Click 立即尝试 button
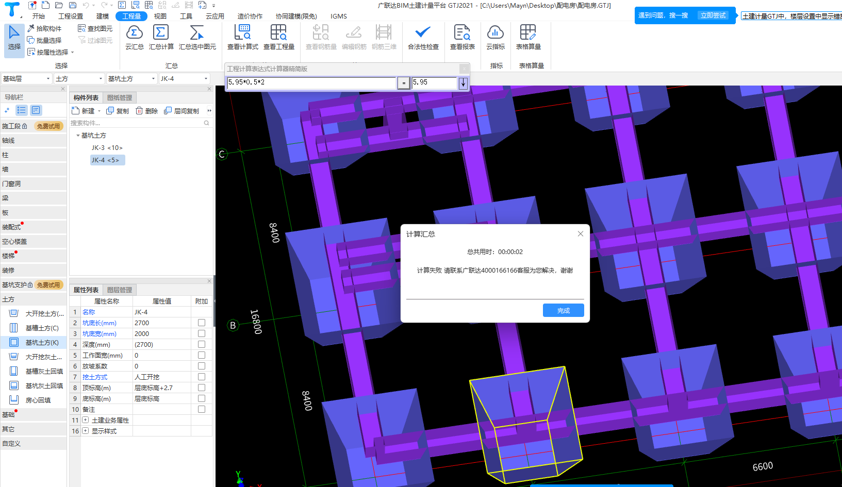The width and height of the screenshot is (842, 487). point(713,15)
